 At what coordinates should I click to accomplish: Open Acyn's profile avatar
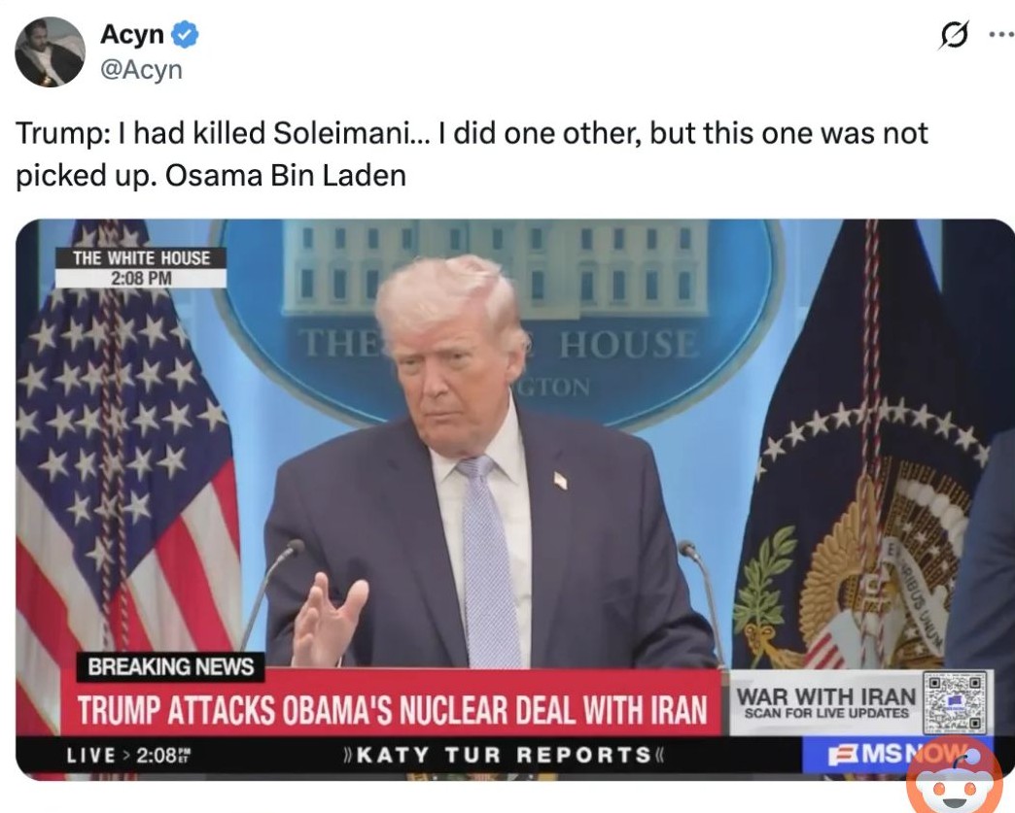coord(50,51)
